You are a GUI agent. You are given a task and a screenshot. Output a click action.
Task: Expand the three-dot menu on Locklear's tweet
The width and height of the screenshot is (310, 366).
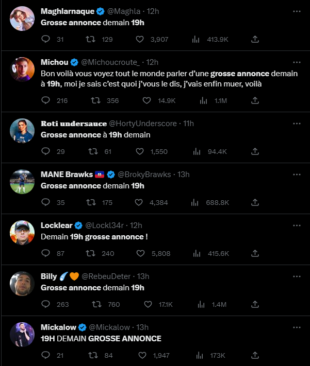pos(297,225)
